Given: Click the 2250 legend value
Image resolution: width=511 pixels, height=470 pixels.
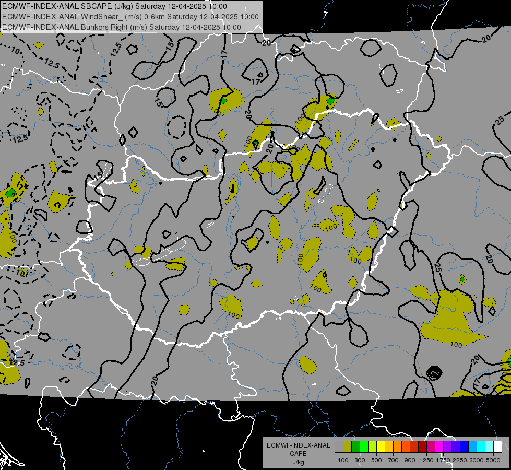Looking at the screenshot, I should pyautogui.click(x=459, y=460).
